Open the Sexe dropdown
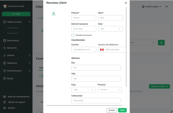The width and height of the screenshot is (173, 113). coord(110,29)
